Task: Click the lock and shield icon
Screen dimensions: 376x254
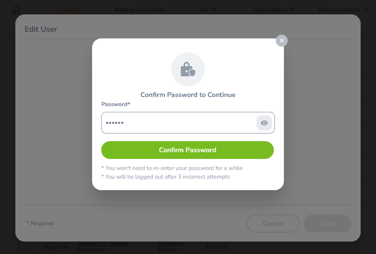Action: click(188, 69)
